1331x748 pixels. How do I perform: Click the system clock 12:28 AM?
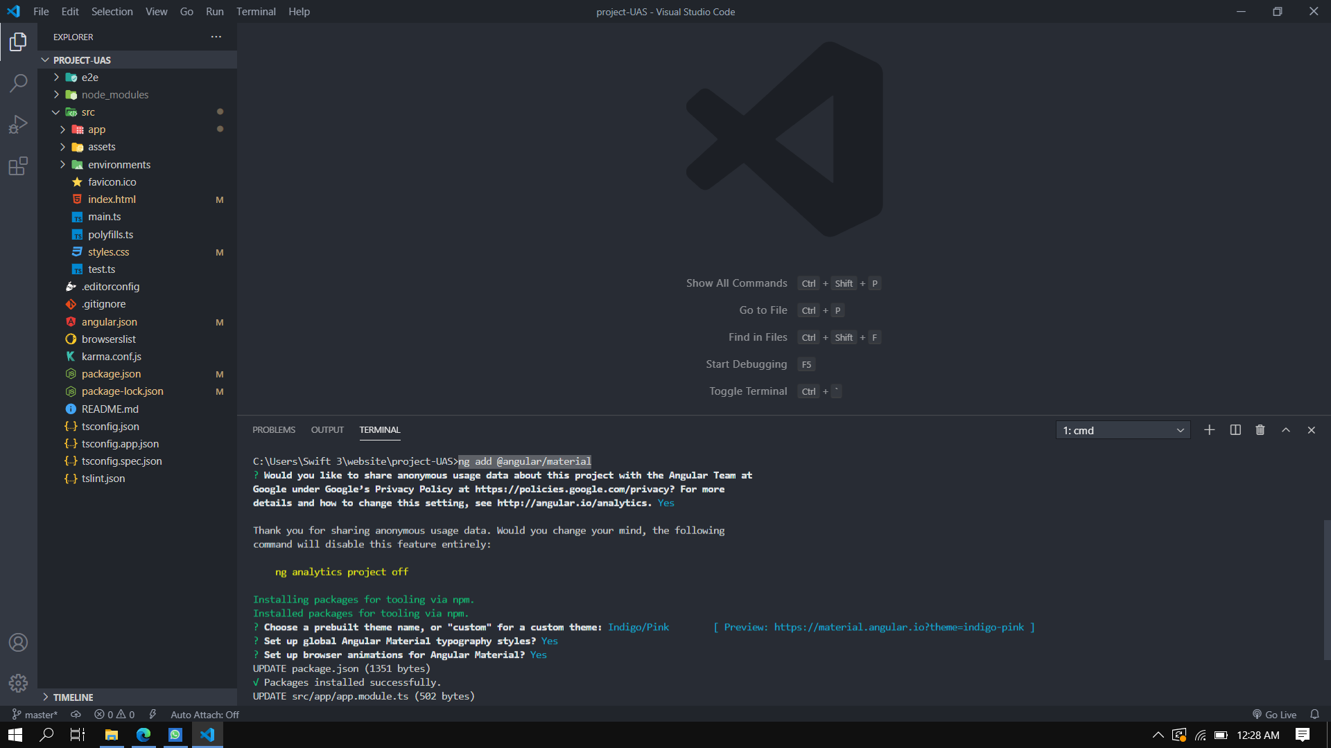pyautogui.click(x=1258, y=735)
